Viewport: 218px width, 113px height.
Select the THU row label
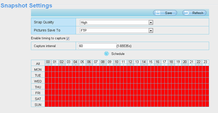coord(38,87)
